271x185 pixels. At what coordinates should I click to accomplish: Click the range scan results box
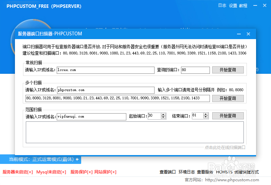(135, 132)
